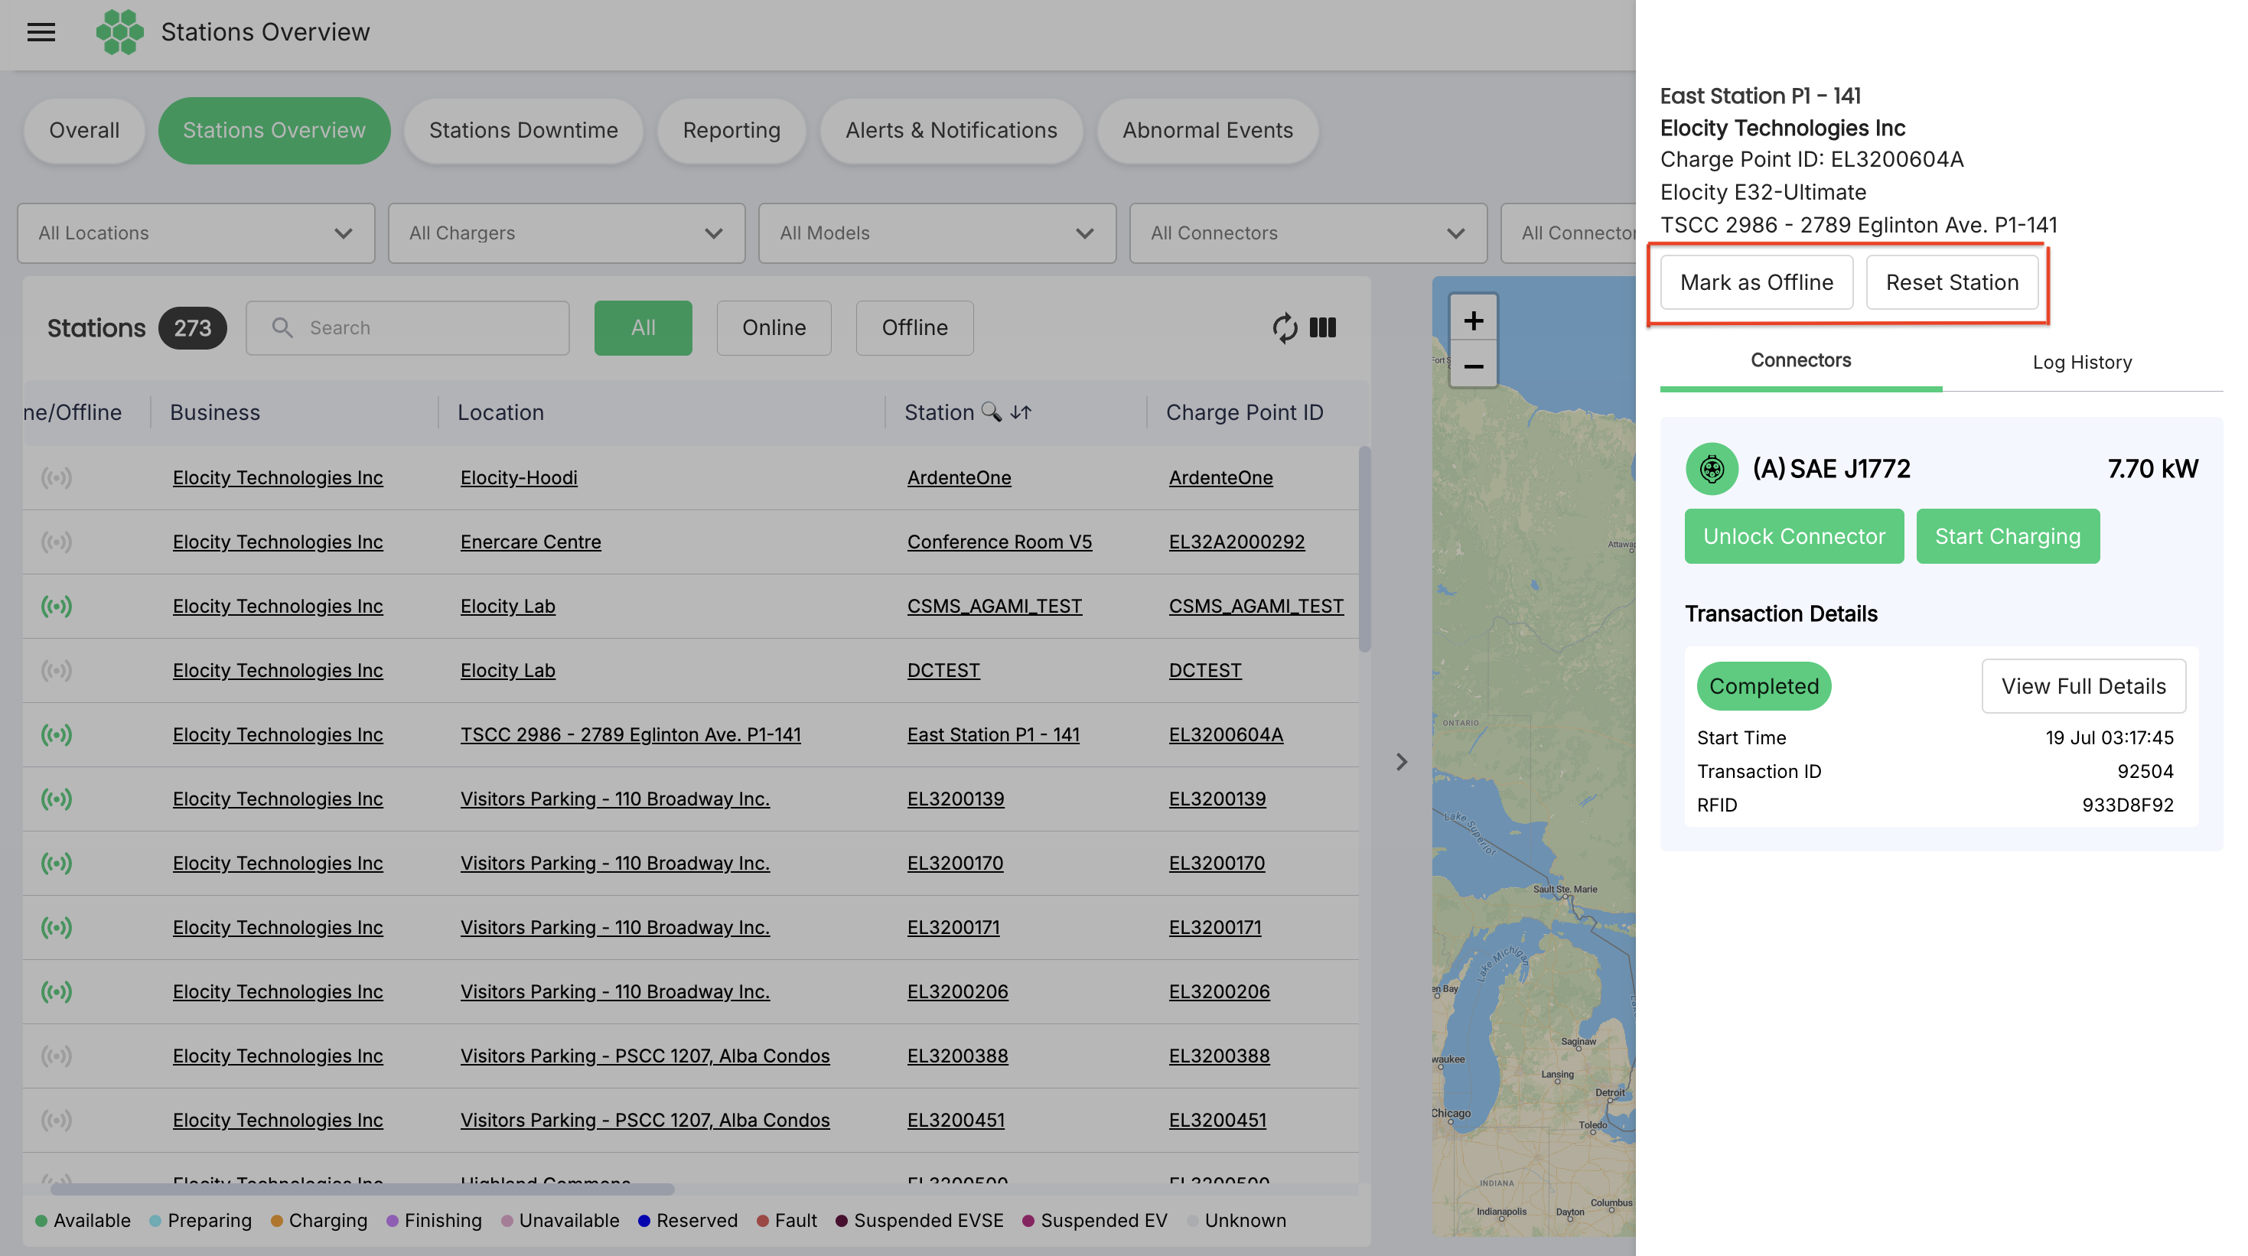The height and width of the screenshot is (1256, 2248).
Task: Click the table's horizontal scrollbar
Action: pyautogui.click(x=362, y=1189)
